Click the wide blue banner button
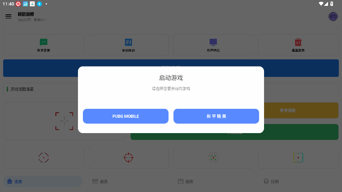Viewport: 342px width, 192px height. [171, 68]
